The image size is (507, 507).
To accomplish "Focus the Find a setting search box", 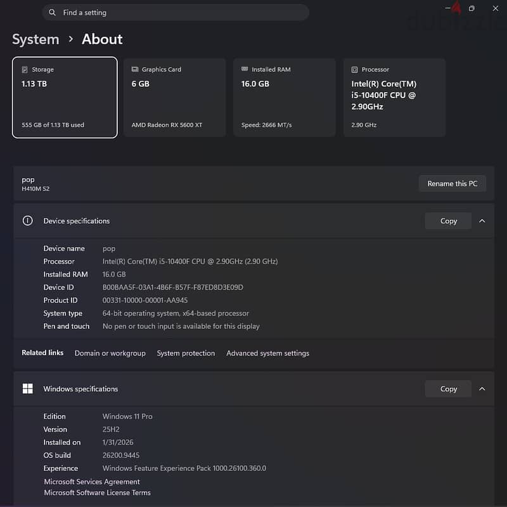I will (x=176, y=13).
